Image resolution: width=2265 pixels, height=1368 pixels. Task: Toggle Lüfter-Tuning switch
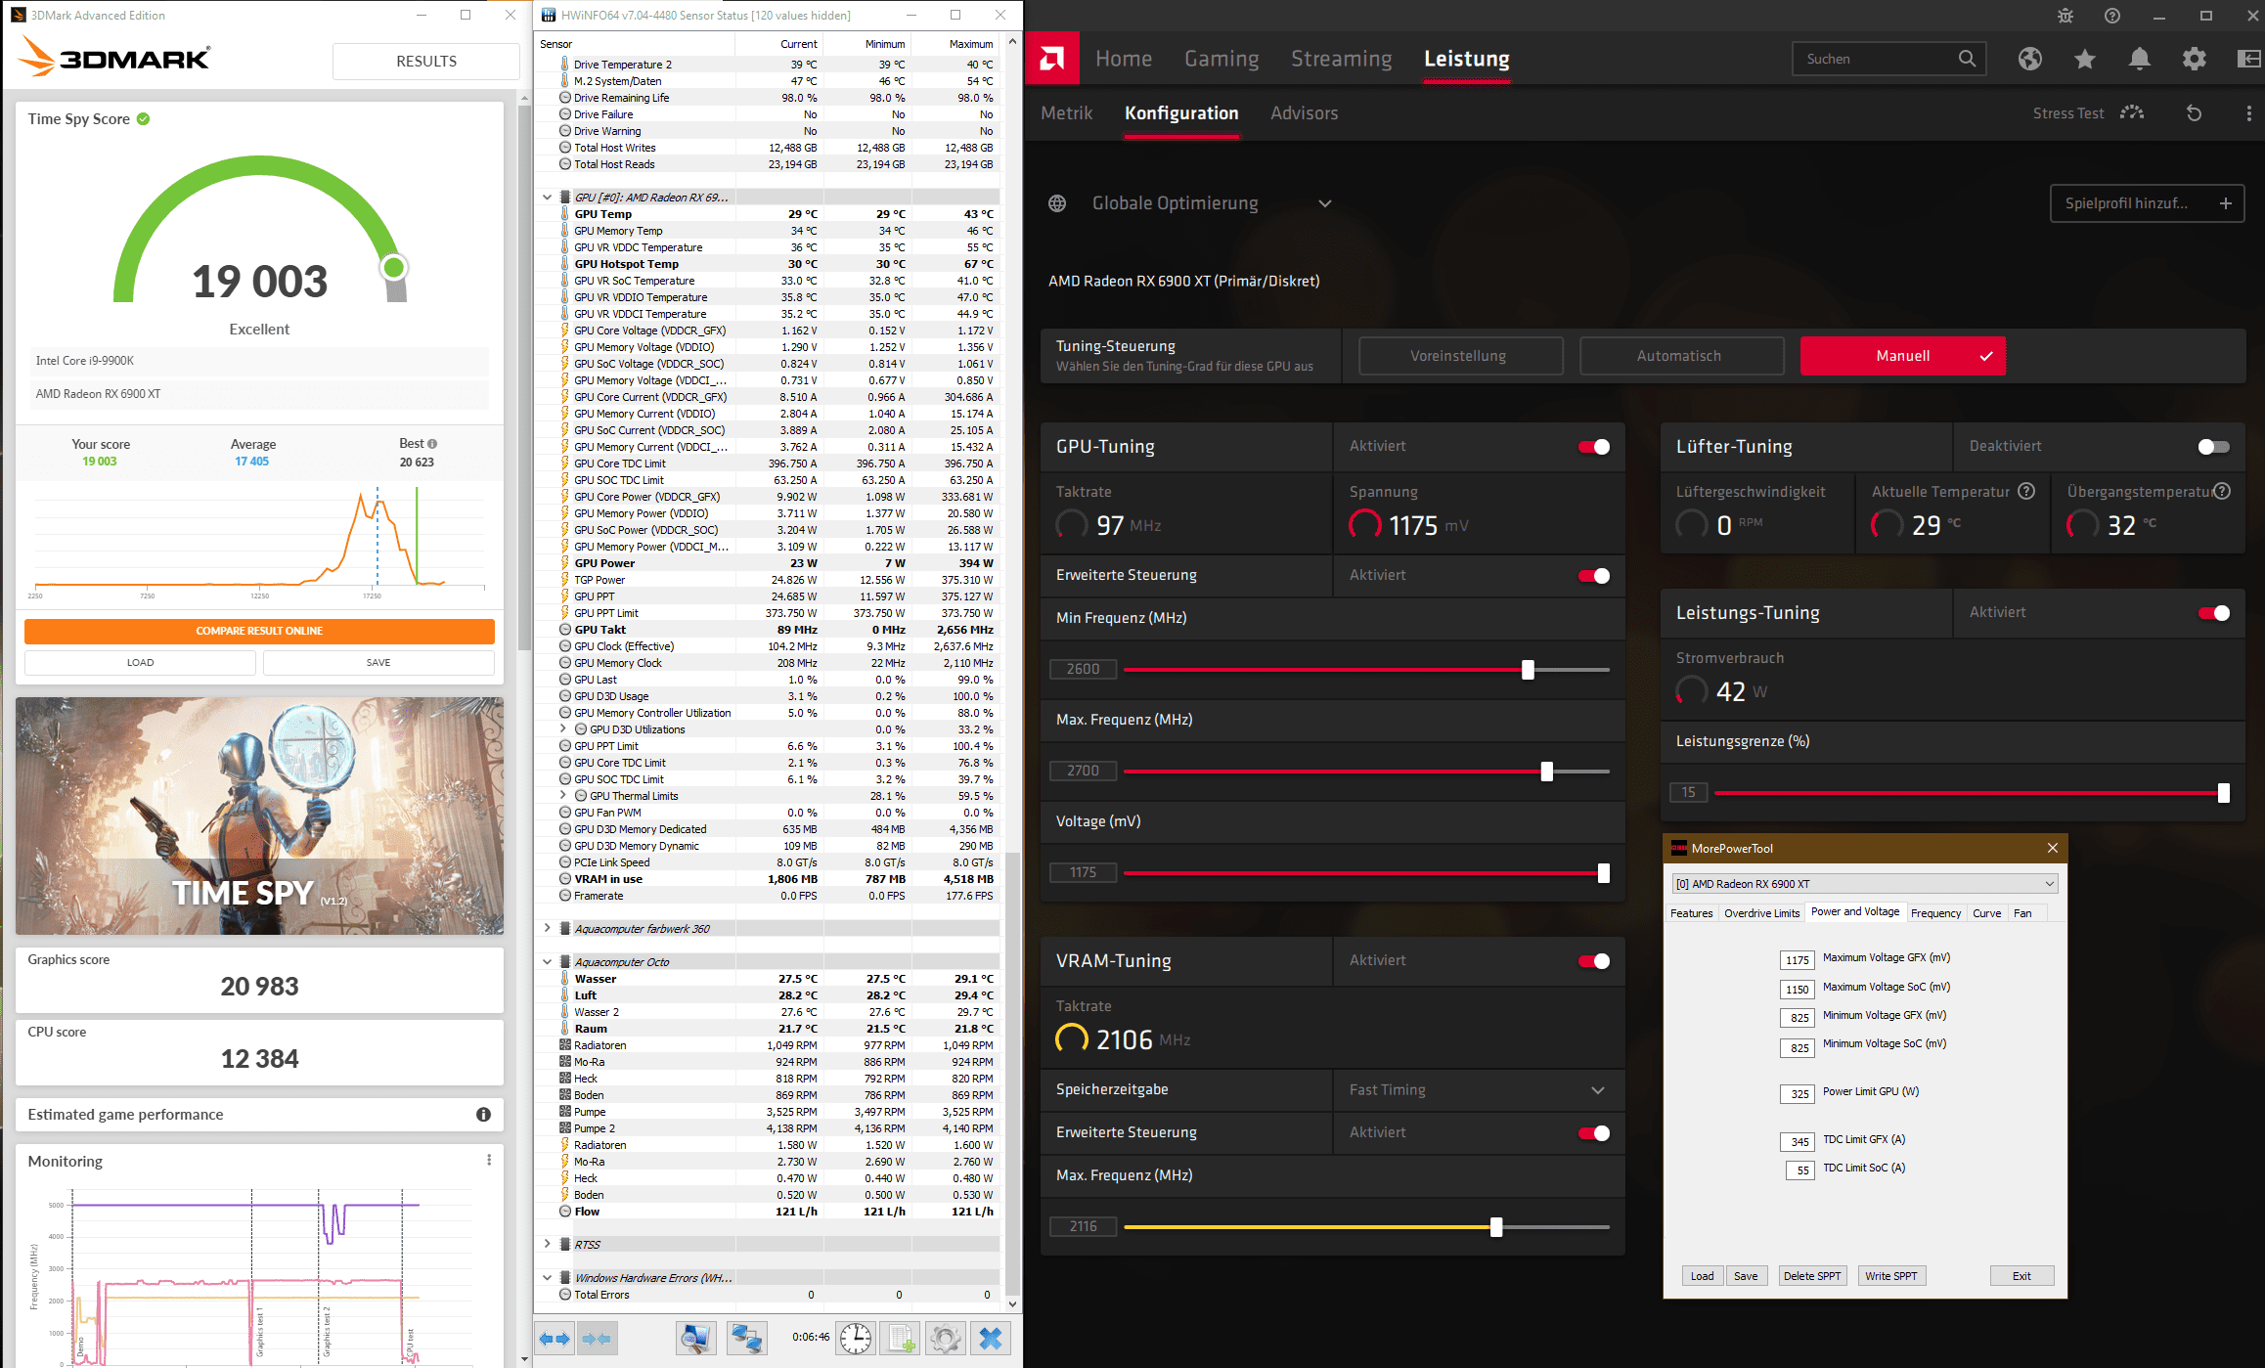(x=2214, y=447)
